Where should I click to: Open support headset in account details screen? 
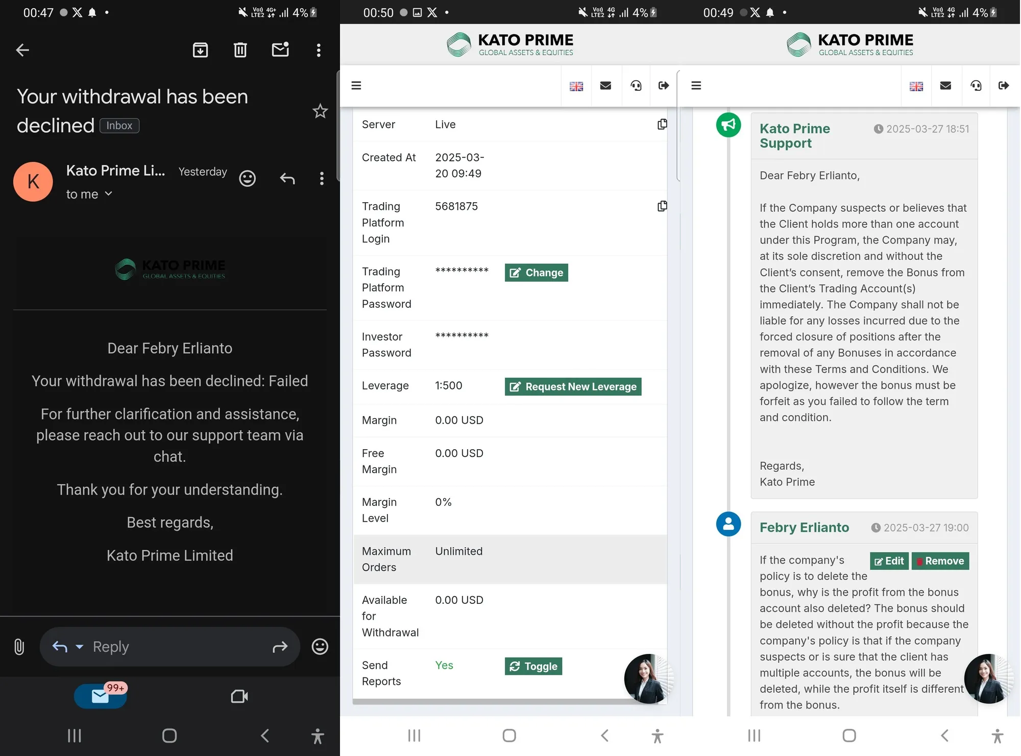tap(636, 86)
